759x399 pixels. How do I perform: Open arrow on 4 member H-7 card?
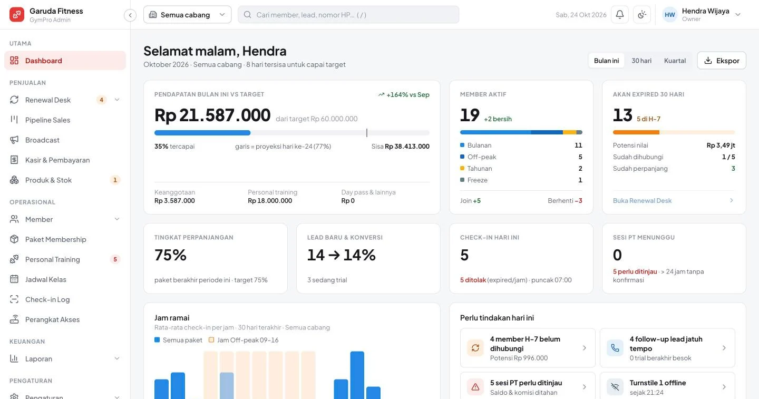(x=585, y=348)
